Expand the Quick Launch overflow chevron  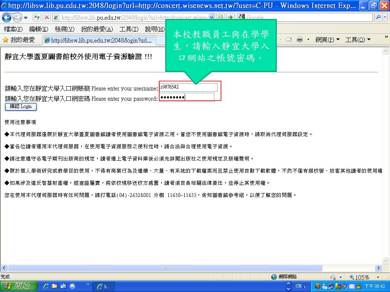[x=88, y=284]
